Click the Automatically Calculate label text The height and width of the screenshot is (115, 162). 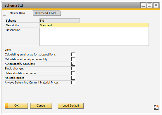[20, 64]
